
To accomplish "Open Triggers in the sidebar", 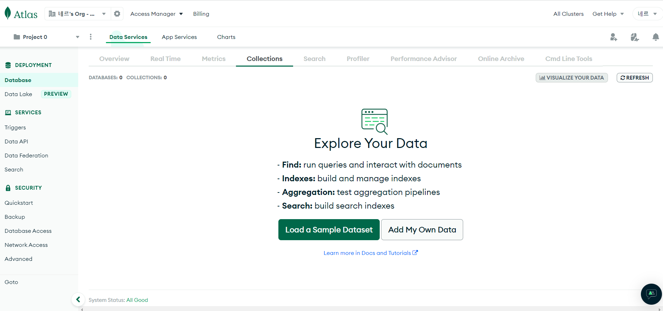I will tap(15, 127).
